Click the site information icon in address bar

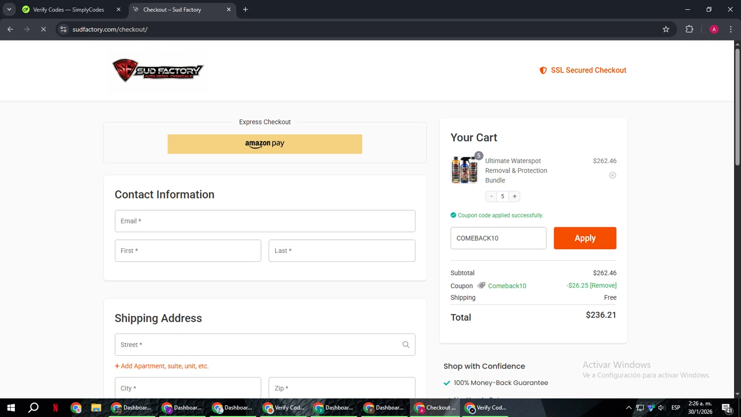coord(63,29)
